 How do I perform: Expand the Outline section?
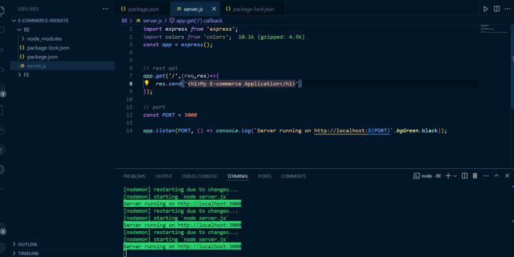(28, 245)
